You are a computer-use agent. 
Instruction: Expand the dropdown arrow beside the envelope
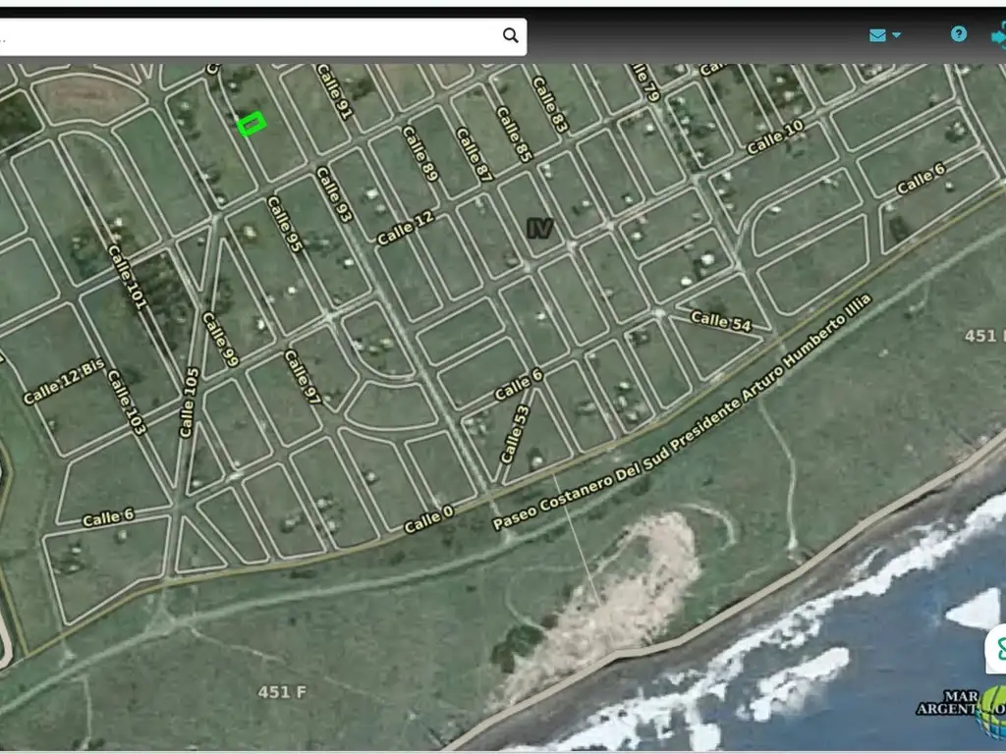click(x=896, y=36)
